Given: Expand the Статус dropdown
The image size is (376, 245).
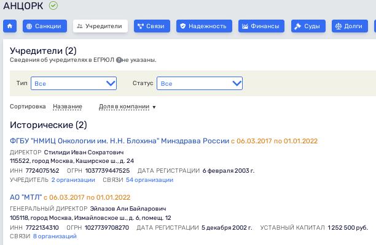Looking at the screenshot, I should tap(200, 83).
